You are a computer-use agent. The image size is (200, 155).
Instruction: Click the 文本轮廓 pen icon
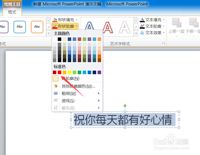pyautogui.click(x=142, y=26)
